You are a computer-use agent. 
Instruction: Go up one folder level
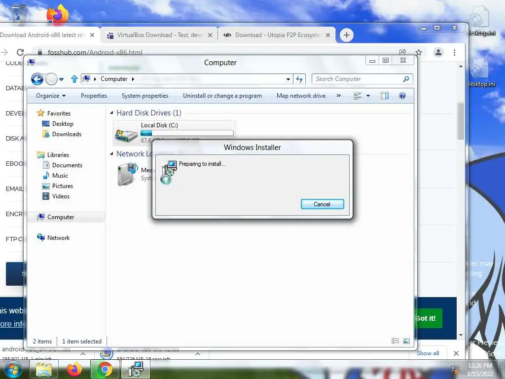coord(74,79)
